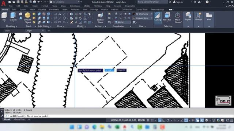Click the Help question mark icon
The height and width of the screenshot is (131, 234).
click(207, 2)
